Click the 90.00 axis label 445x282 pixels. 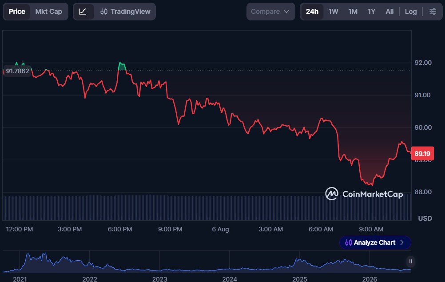(423, 127)
